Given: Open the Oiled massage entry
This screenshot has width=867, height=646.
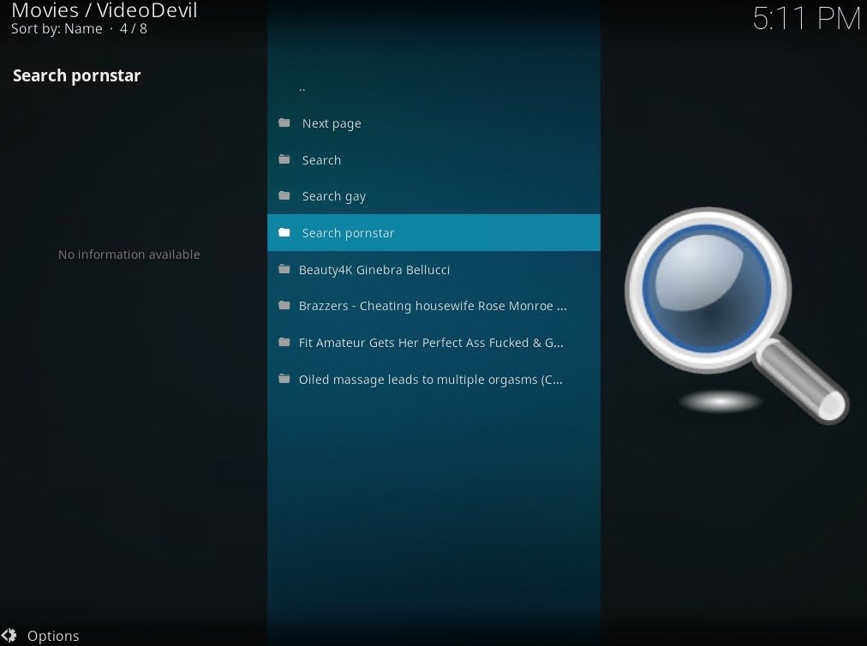Looking at the screenshot, I should click(430, 380).
